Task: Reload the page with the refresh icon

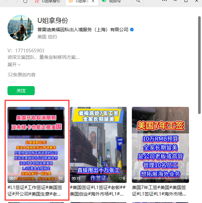Action: (25, 1)
